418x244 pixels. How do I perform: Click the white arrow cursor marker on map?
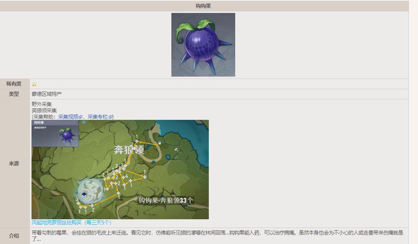tap(176, 150)
